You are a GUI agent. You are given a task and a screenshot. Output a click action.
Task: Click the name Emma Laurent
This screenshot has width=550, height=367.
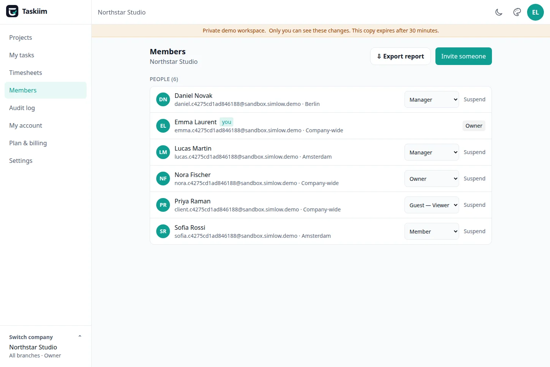click(x=196, y=122)
